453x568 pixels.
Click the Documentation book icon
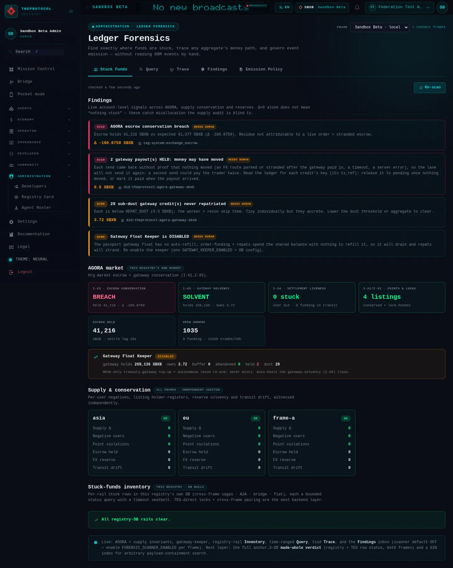[x=11, y=234]
